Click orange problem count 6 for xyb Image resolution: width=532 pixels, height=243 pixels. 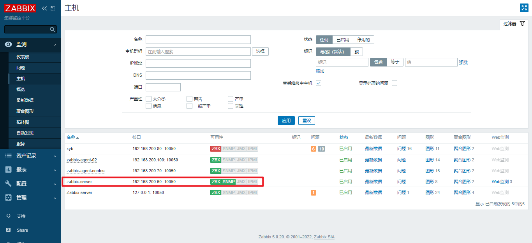314,149
